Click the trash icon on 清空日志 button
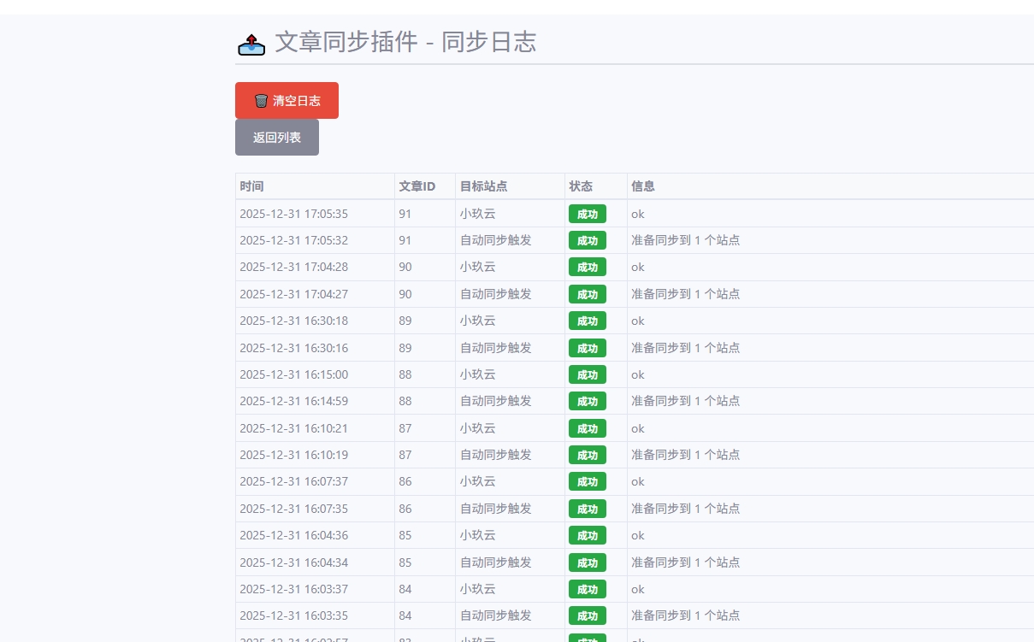The width and height of the screenshot is (1034, 642). [x=262, y=100]
